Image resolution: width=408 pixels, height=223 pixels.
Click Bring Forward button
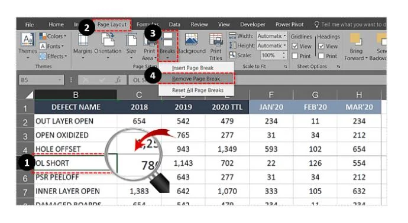[x=355, y=47]
